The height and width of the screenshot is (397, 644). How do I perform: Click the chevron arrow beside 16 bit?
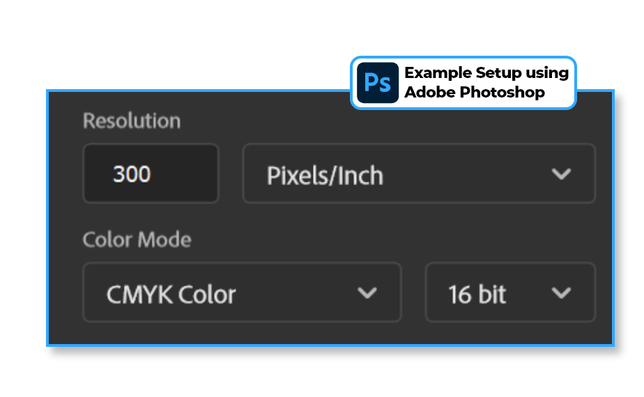561,293
